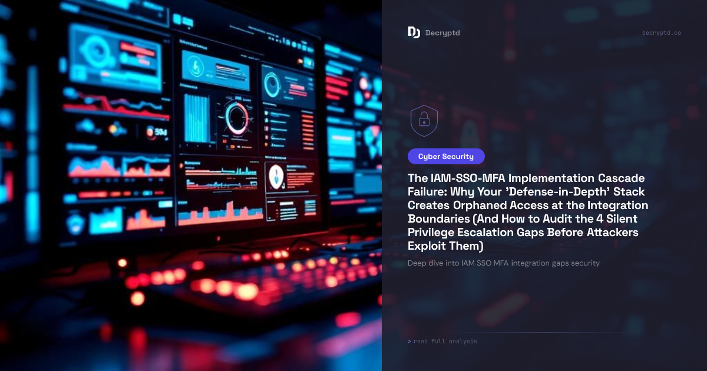707x371 pixels.
Task: Click the 'read full analysis' link
Action: [445, 342]
